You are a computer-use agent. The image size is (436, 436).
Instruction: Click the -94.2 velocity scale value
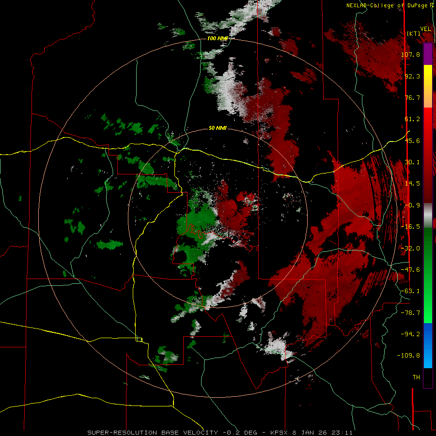pos(410,334)
